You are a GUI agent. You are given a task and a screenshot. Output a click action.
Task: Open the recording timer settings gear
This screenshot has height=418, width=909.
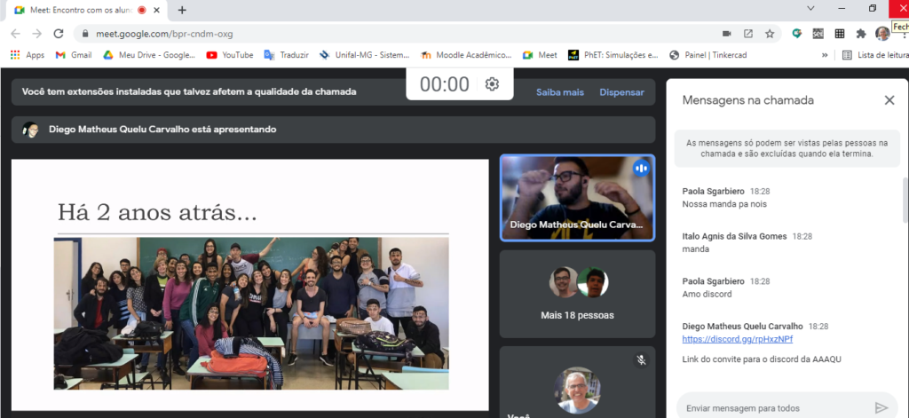492,84
